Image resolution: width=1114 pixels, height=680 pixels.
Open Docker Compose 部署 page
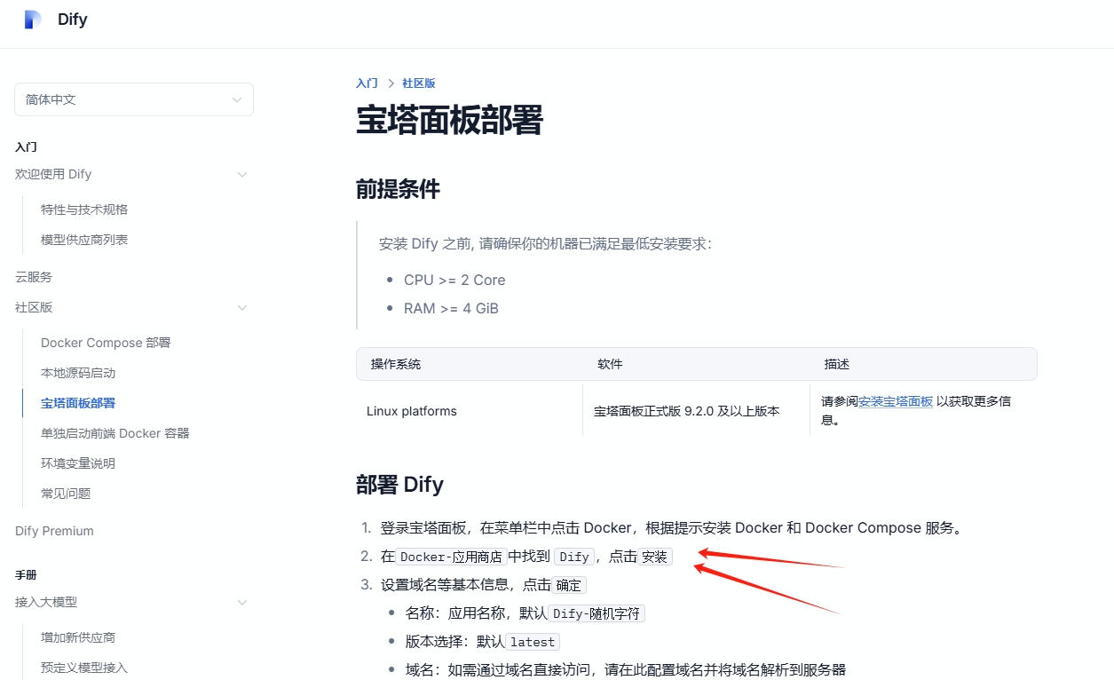pos(106,343)
